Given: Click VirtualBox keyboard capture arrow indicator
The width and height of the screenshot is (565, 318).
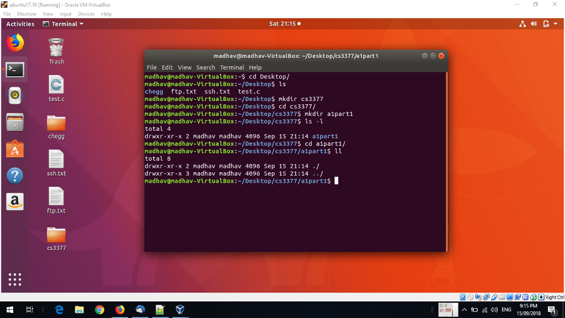Looking at the screenshot, I should point(541,297).
